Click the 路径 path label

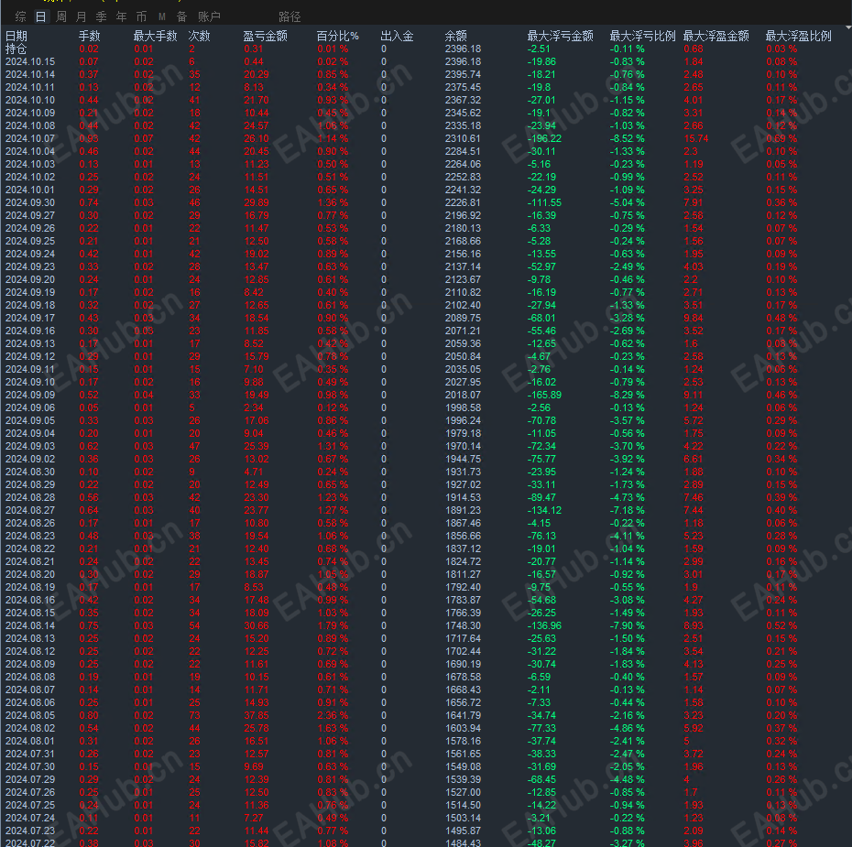click(289, 16)
